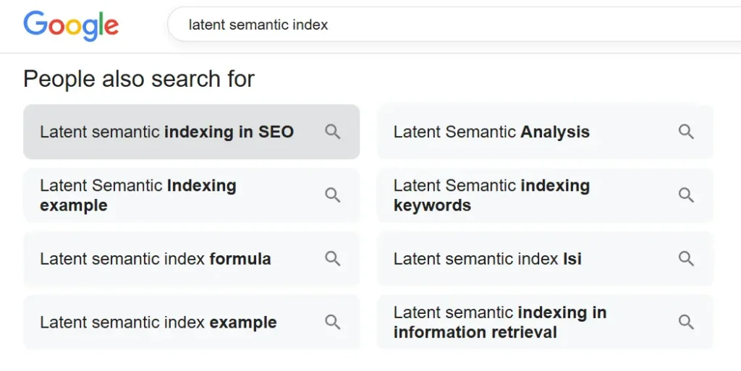Select 'Latent Semantic indexing keywords' suggestion

pos(545,195)
